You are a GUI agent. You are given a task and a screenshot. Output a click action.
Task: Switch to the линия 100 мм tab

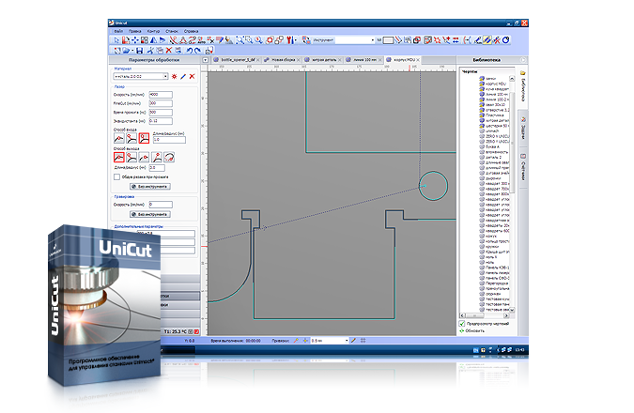[363, 60]
